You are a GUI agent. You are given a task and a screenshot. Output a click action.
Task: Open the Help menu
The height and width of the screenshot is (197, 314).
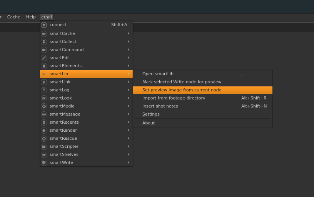click(x=31, y=17)
